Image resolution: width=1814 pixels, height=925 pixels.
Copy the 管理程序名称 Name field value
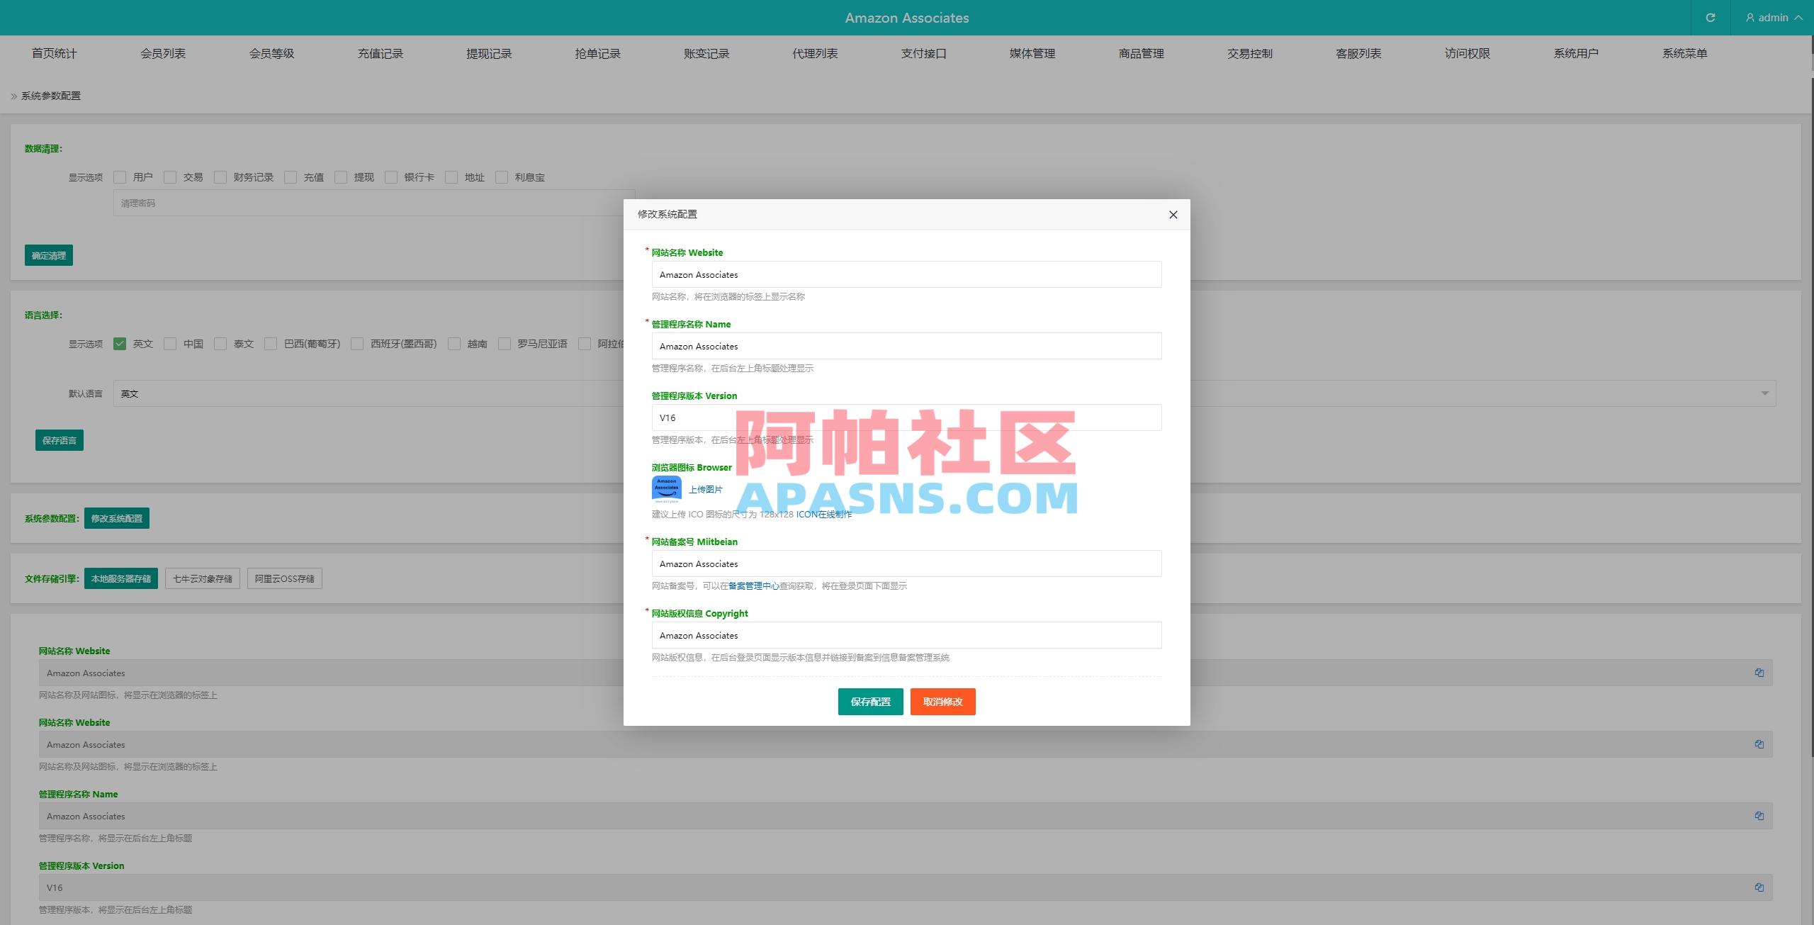coord(1759,815)
